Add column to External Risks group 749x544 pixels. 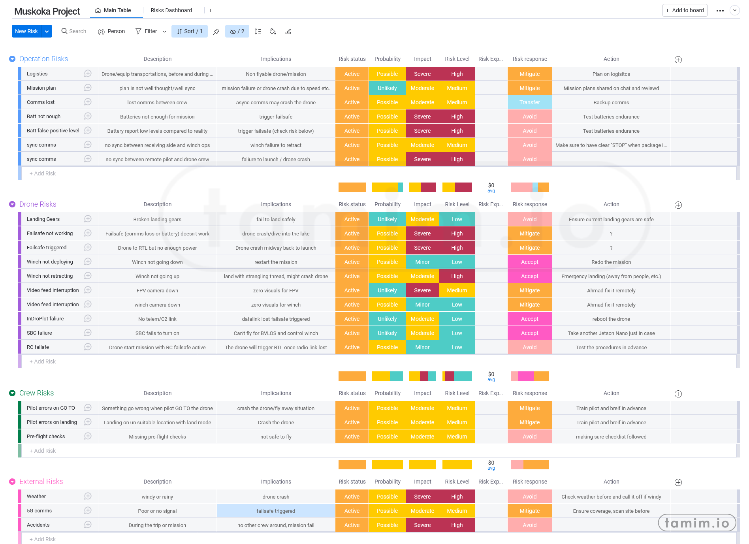(x=678, y=482)
